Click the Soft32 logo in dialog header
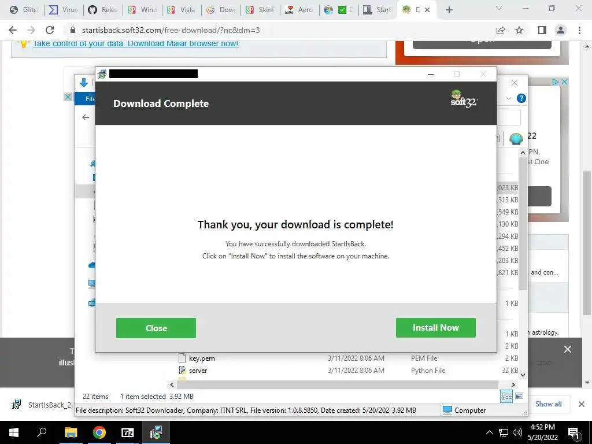 coord(464,99)
